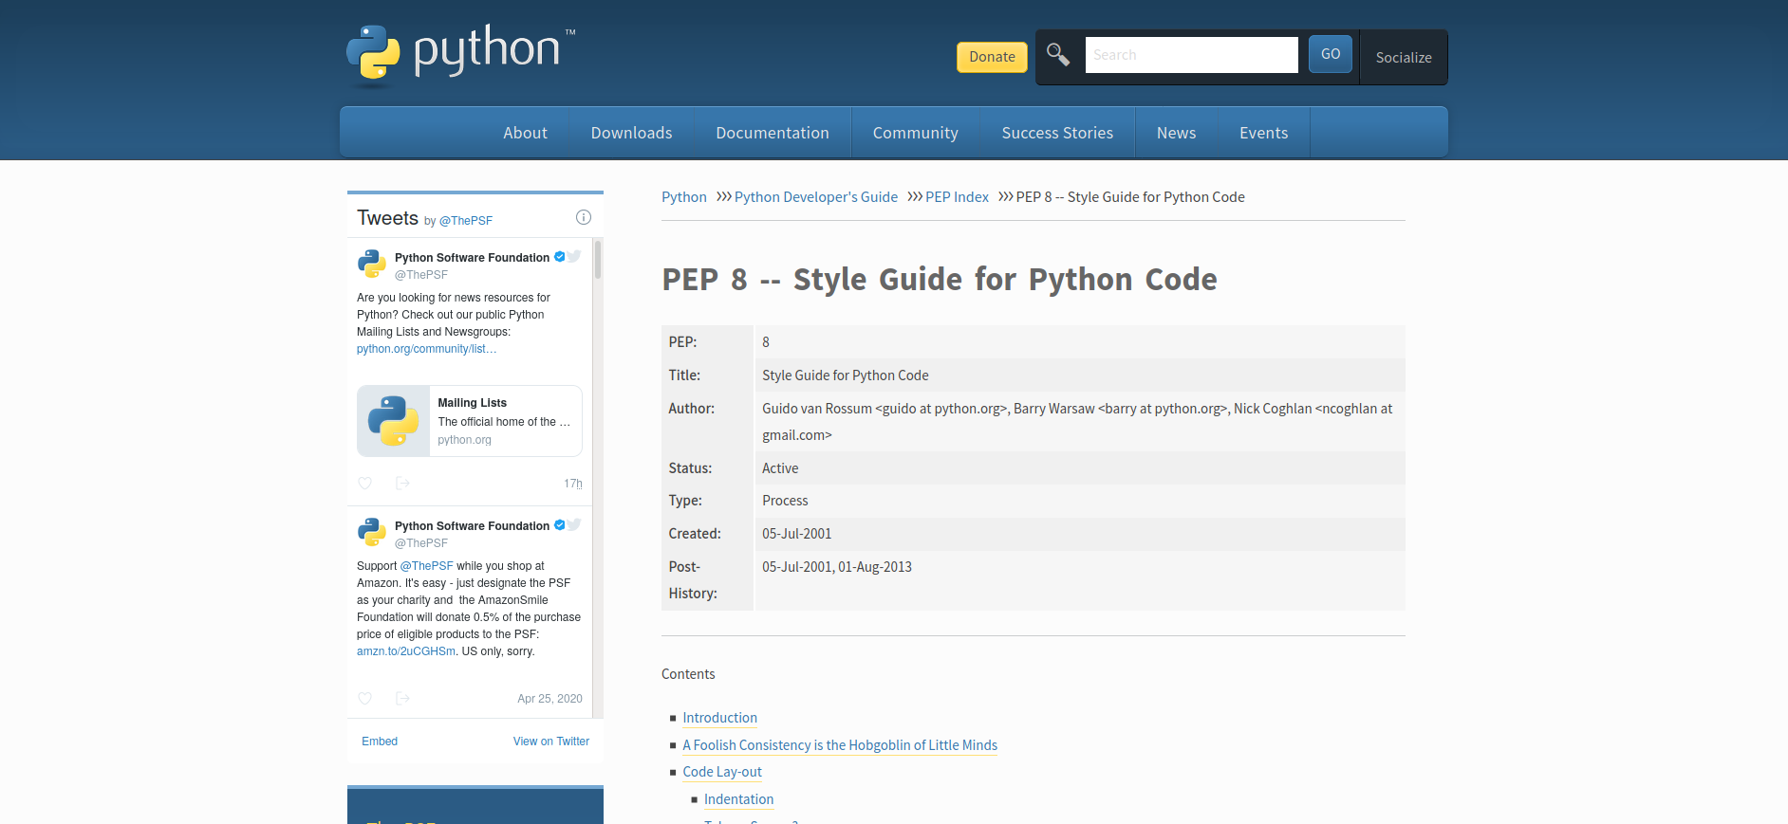The height and width of the screenshot is (824, 1788).
Task: Click the tweets widget scrollbar
Action: [x=598, y=260]
